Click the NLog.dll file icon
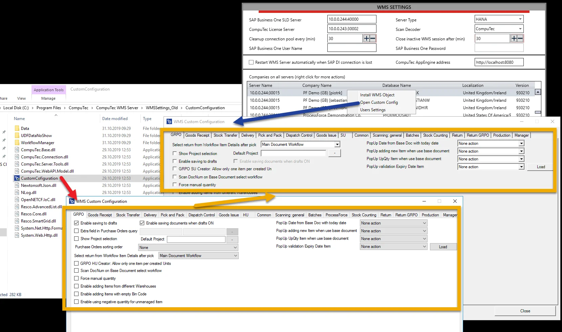 tap(17, 193)
